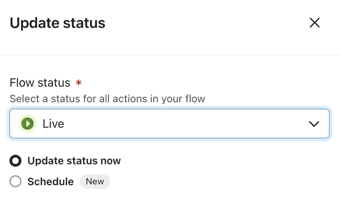The image size is (339, 202).
Task: Click the green Live play icon
Action: click(x=28, y=124)
